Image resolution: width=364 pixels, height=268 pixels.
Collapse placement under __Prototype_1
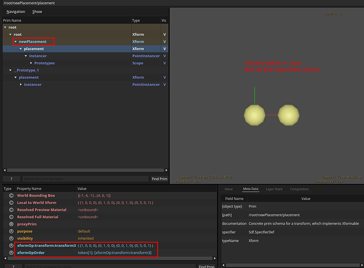[16, 77]
